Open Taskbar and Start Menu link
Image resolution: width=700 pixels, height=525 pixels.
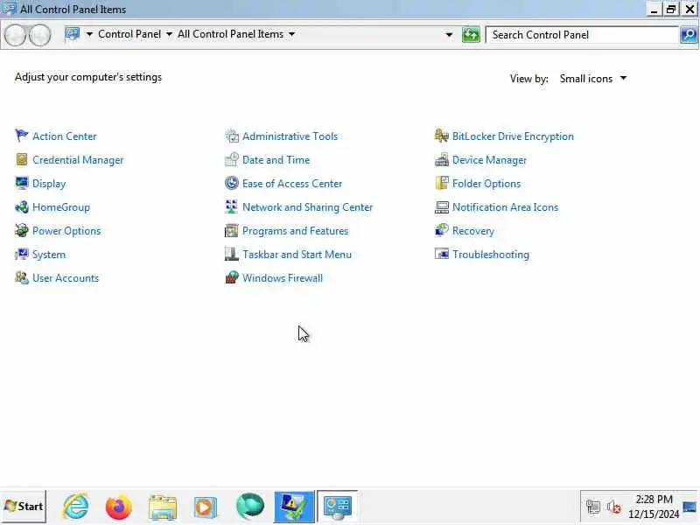(297, 255)
